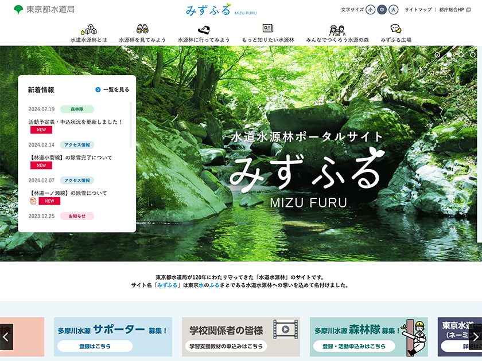Open the みずふる広場 menu

396,40
